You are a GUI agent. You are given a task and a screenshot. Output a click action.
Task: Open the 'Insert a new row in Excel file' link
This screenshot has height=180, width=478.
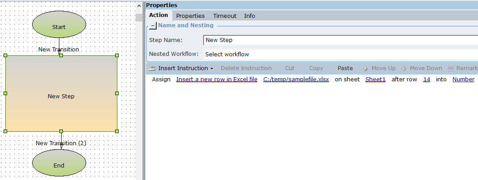pos(216,80)
